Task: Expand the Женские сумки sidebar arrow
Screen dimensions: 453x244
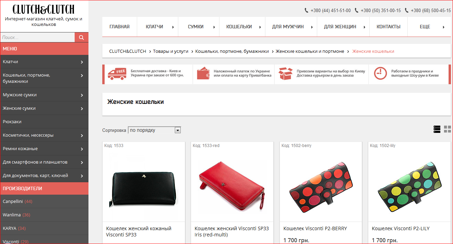Action: pyautogui.click(x=82, y=109)
